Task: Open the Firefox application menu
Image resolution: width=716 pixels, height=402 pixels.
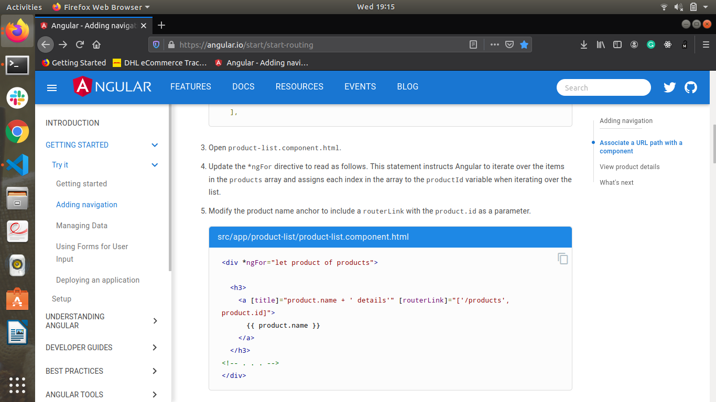Action: point(706,44)
